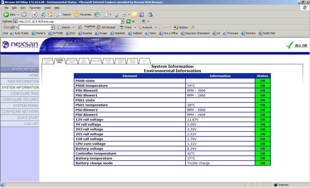Click the green Go arrow button
The width and height of the screenshot is (310, 188).
[x=128, y=21]
